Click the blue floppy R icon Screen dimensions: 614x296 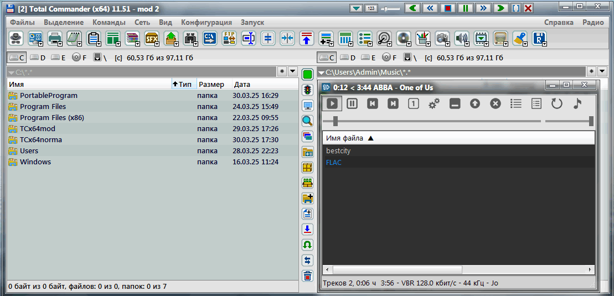(x=539, y=38)
